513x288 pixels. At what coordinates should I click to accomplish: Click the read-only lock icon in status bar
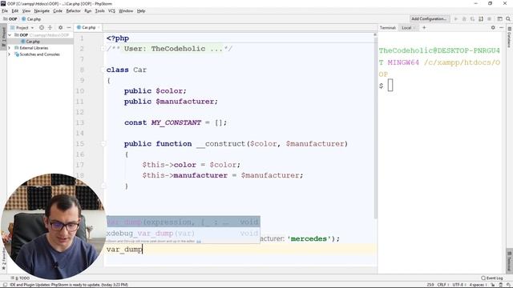493,285
